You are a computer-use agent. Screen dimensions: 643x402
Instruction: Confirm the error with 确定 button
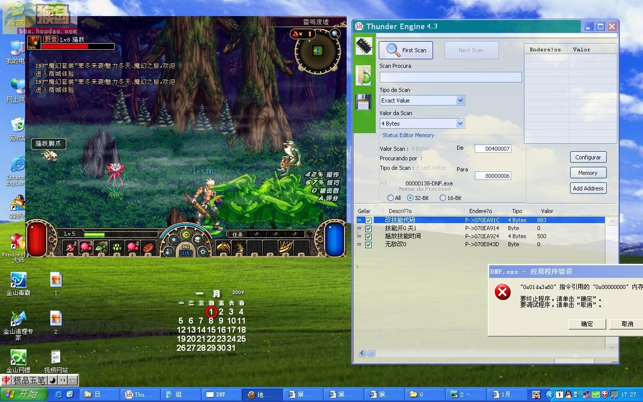[587, 324]
